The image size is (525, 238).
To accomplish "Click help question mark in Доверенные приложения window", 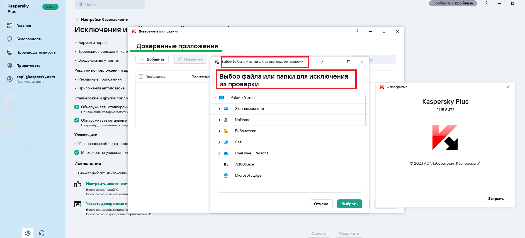I will (357, 31).
